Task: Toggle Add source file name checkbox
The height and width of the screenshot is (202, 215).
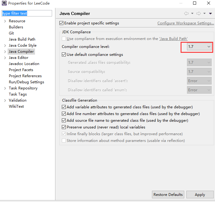Action: [64, 120]
